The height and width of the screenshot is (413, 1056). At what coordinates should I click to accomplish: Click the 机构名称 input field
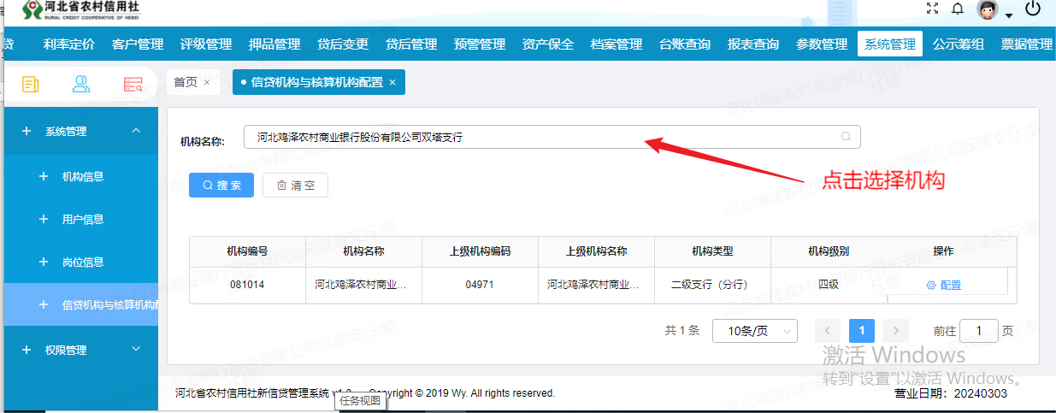coord(552,137)
